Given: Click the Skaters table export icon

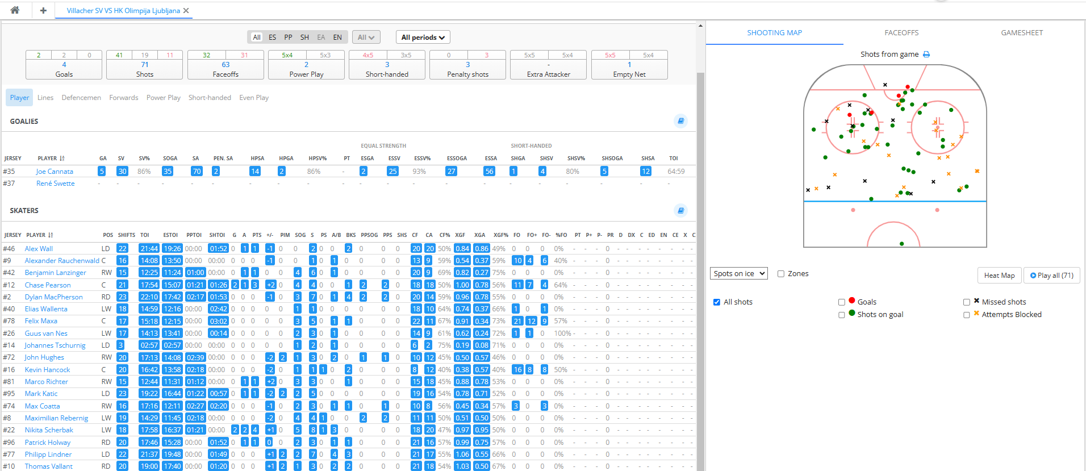Looking at the screenshot, I should [x=680, y=210].
